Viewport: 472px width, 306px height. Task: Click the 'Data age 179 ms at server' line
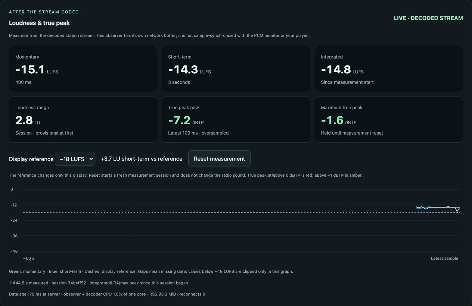(x=107, y=294)
